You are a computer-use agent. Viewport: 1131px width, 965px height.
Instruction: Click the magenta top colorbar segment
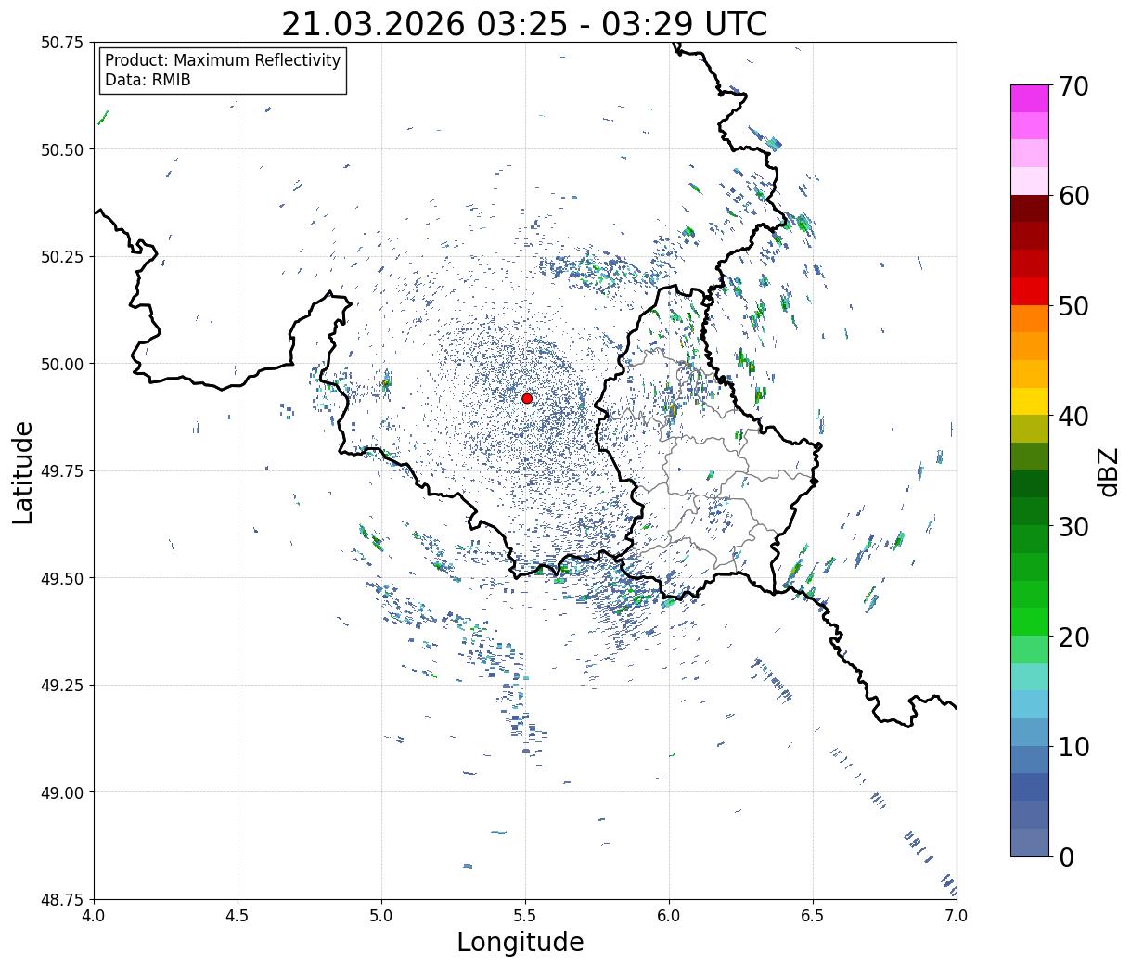1030,98
